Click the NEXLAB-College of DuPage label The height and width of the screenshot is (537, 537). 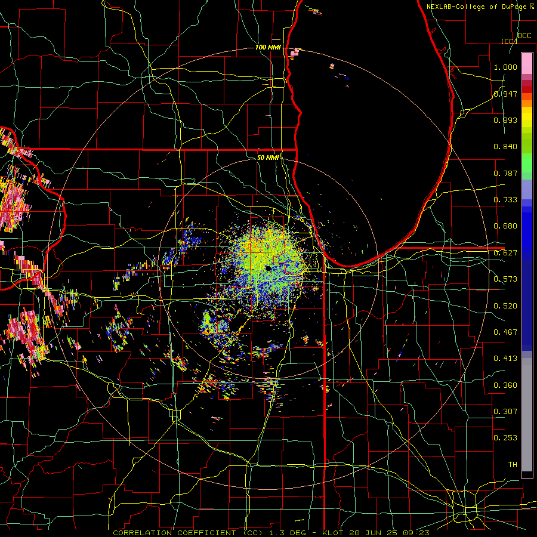pyautogui.click(x=477, y=7)
